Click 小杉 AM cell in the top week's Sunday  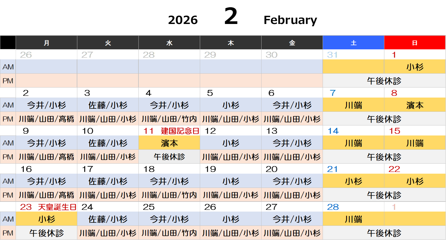click(415, 67)
